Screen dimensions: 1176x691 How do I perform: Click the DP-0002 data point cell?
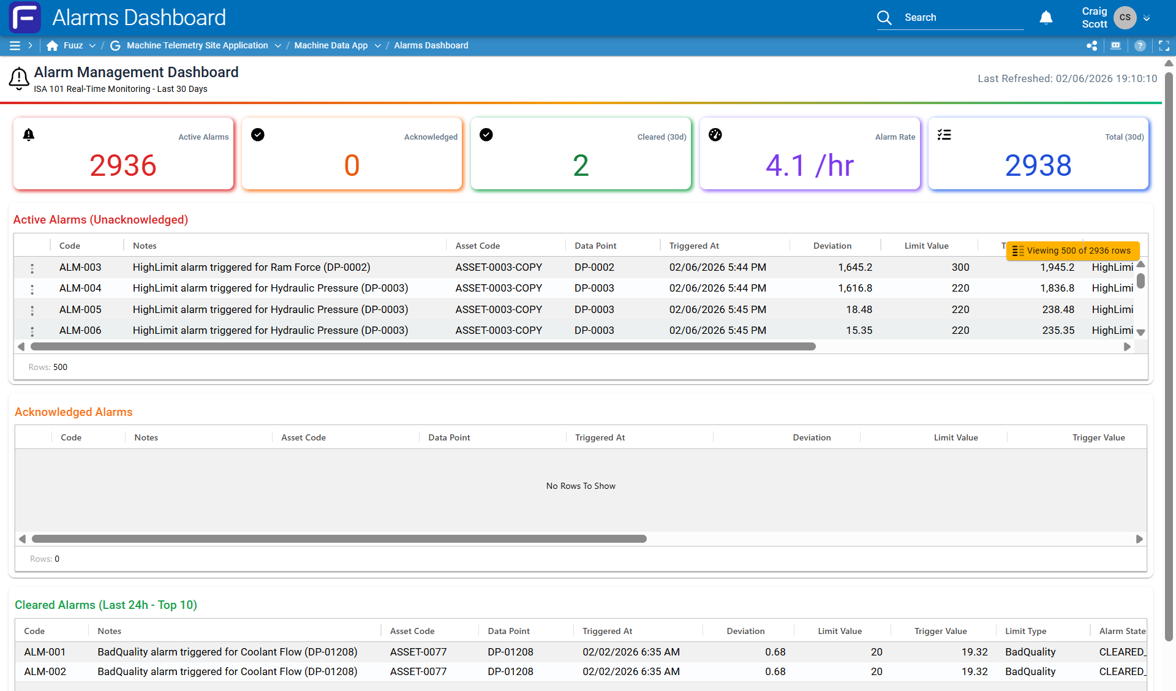click(594, 268)
